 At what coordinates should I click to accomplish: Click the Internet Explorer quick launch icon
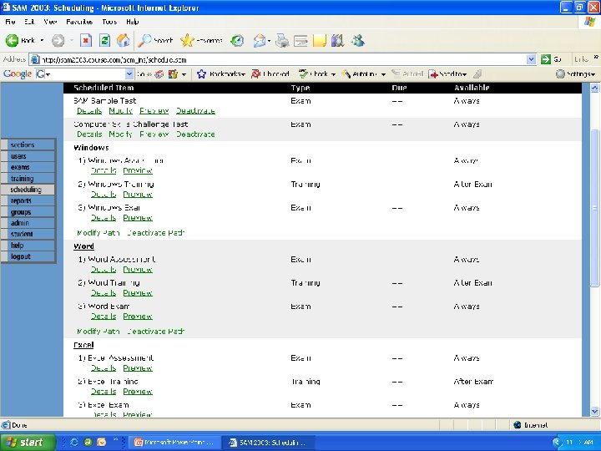coord(74,442)
